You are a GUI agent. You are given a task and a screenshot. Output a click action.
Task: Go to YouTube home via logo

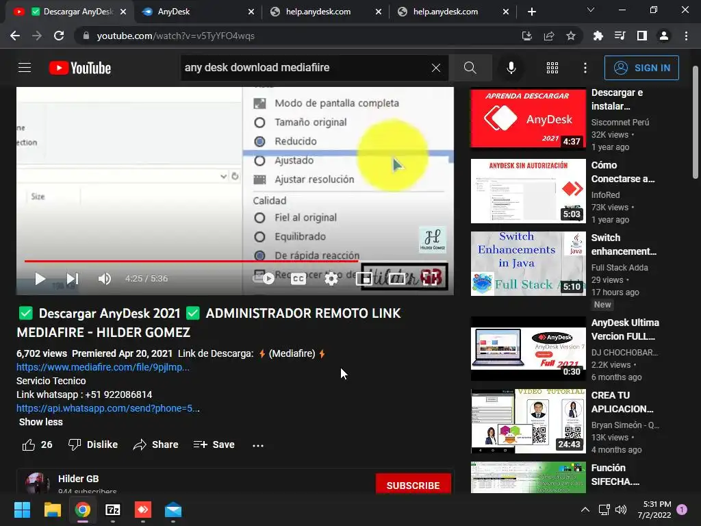tap(80, 68)
